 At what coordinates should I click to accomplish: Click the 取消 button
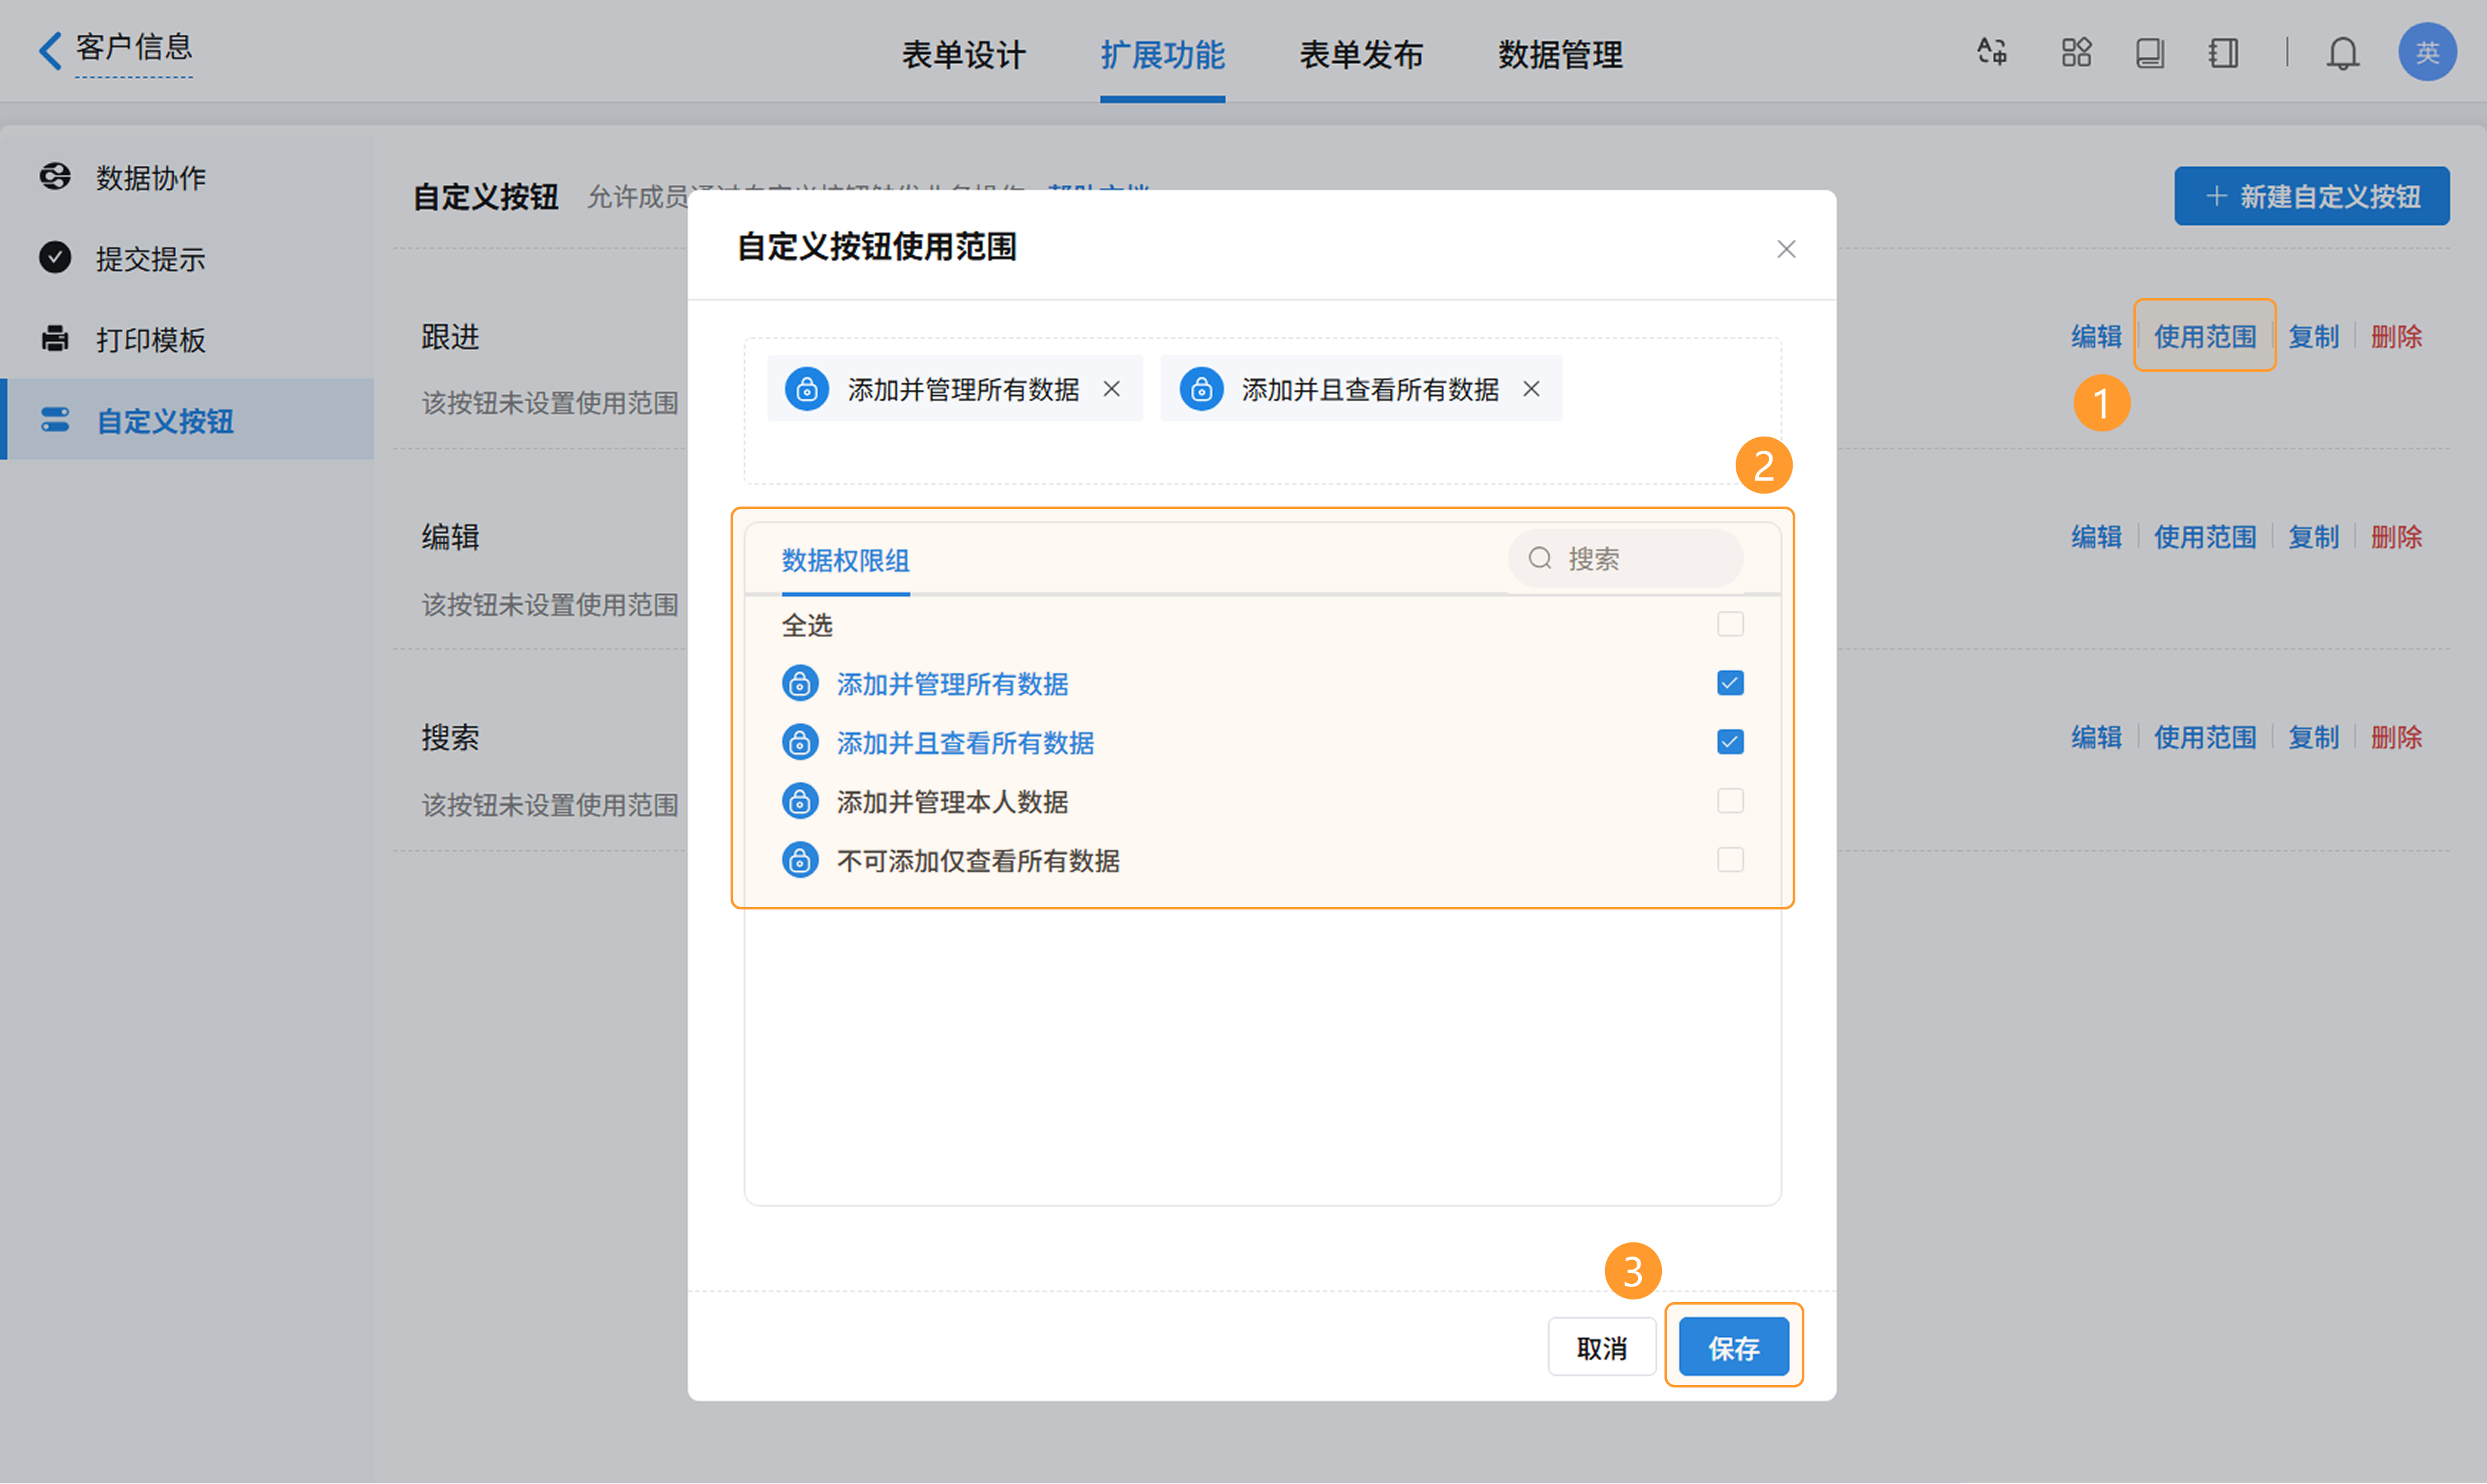[x=1602, y=1348]
